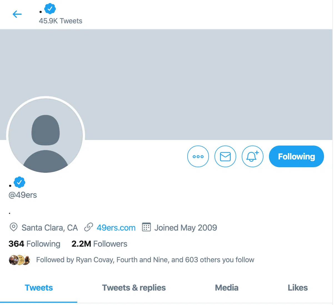This screenshot has width=334, height=305.
Task: Open the three-dots more options menu
Action: [x=198, y=156]
